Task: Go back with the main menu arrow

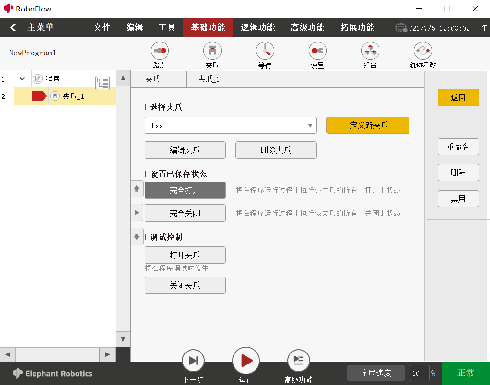Action: (13, 27)
